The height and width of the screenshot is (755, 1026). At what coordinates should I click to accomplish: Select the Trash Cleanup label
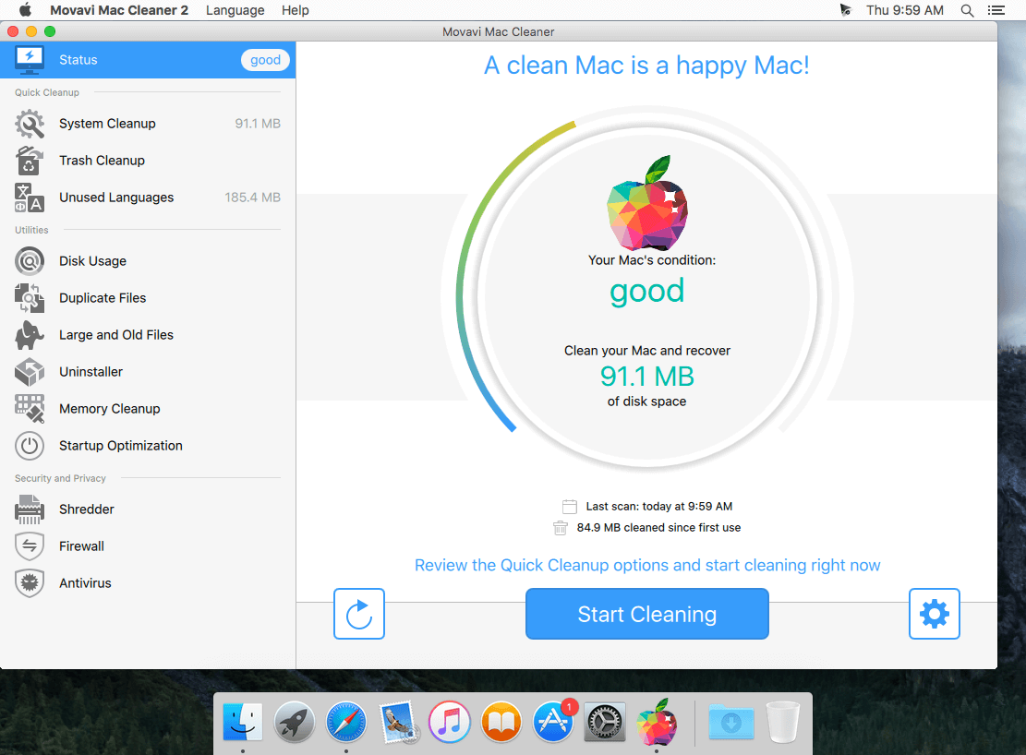tap(103, 161)
